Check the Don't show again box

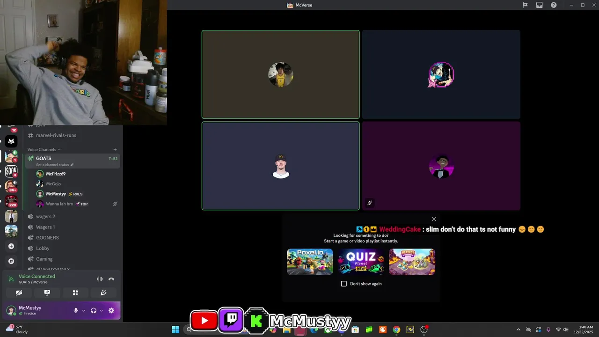point(344,284)
